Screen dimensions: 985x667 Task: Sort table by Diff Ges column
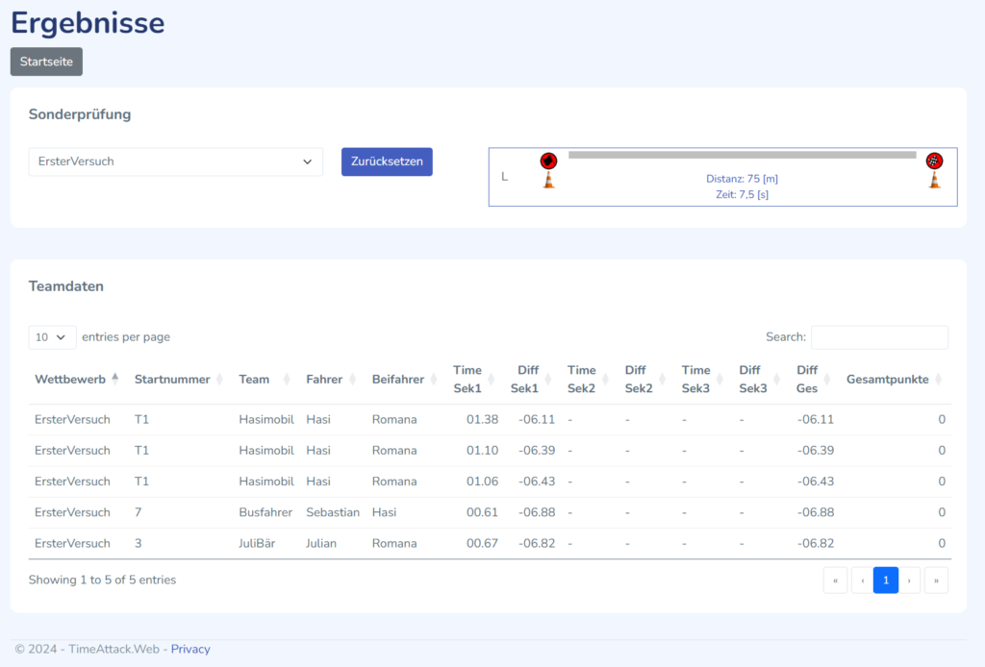tap(814, 379)
